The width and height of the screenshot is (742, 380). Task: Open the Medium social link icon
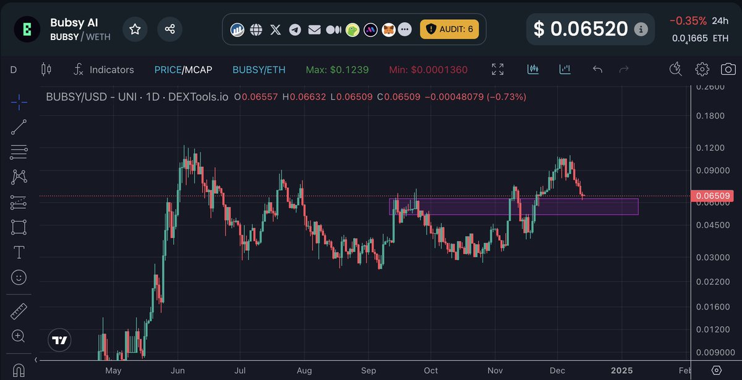point(333,29)
